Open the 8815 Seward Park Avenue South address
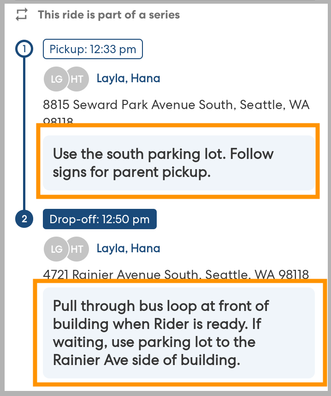 tap(176, 105)
